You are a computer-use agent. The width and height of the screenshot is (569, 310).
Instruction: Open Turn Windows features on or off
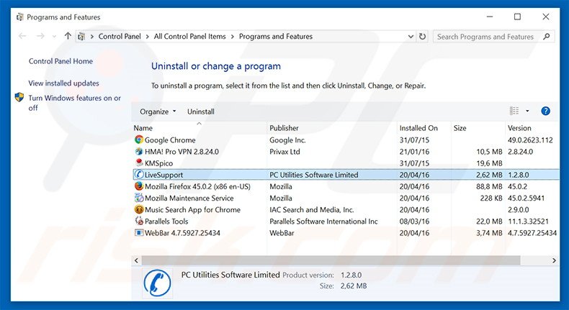(x=74, y=103)
